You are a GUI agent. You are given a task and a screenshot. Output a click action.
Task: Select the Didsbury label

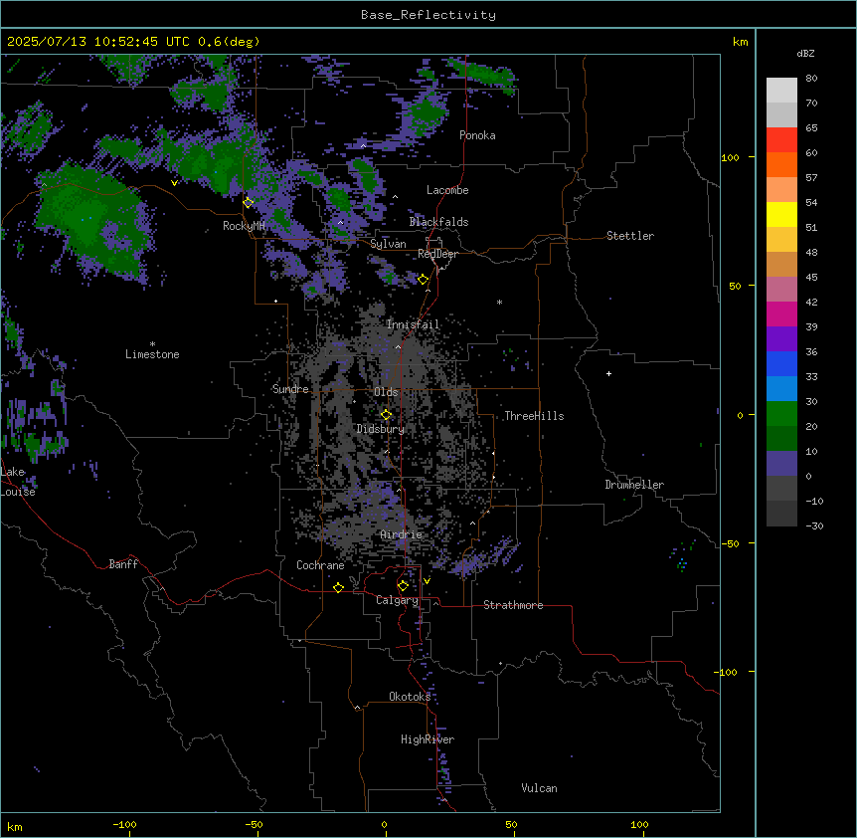click(381, 429)
